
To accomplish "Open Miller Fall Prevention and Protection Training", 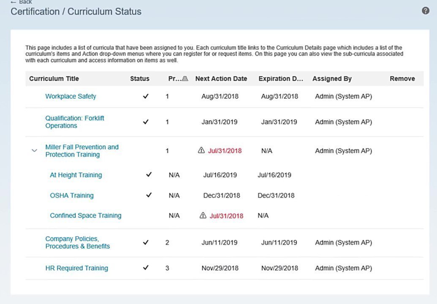I will point(82,151).
